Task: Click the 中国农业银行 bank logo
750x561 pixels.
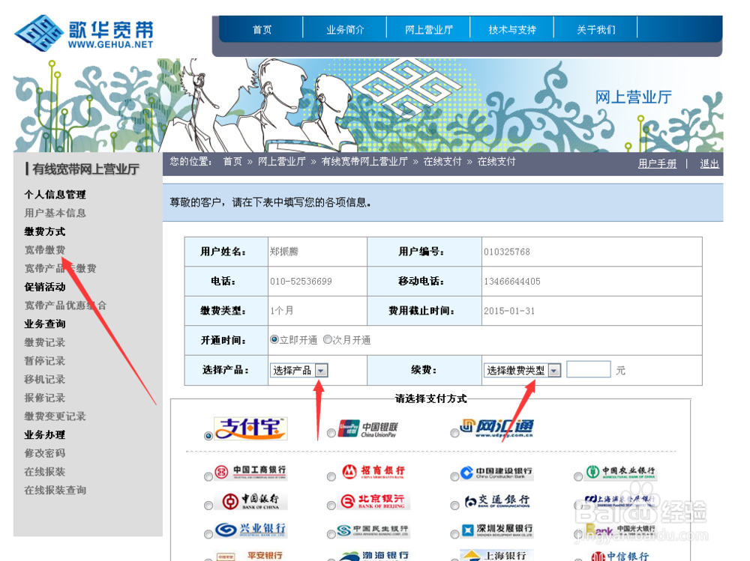Action: pos(621,472)
